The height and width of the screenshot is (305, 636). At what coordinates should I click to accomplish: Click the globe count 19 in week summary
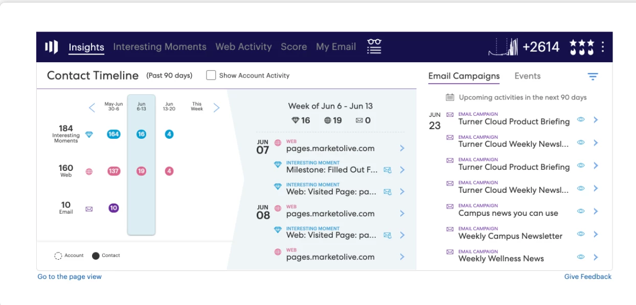[333, 120]
